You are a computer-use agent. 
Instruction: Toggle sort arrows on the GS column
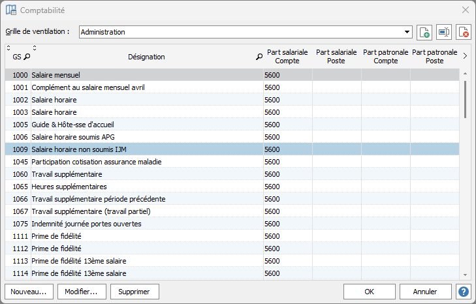9,48
